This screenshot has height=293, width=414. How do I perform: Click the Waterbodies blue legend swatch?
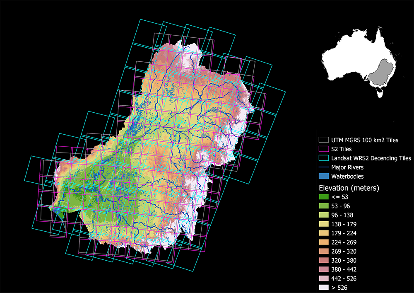324,176
